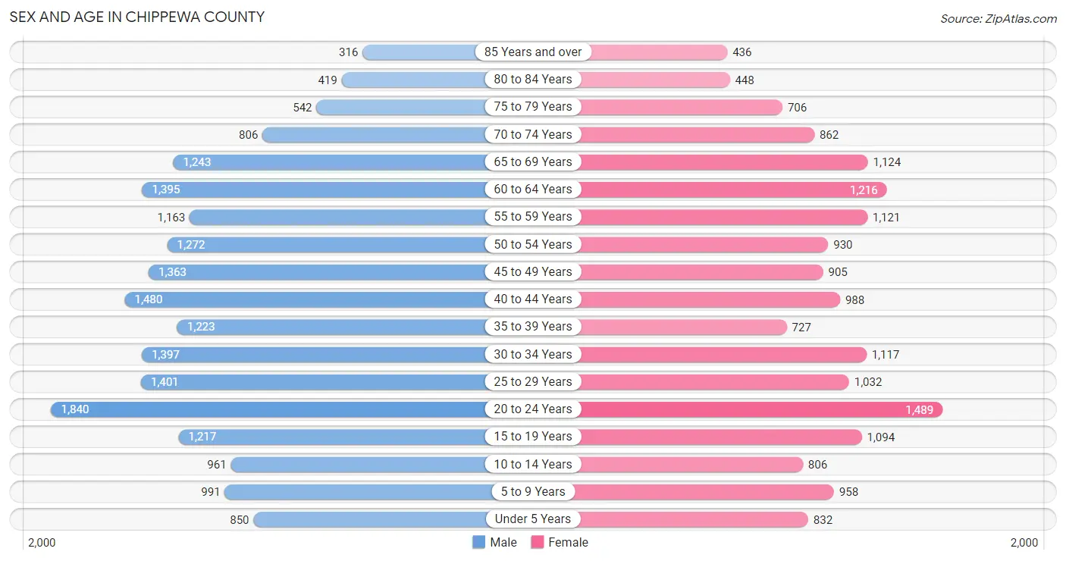Click the 65 to 69 Years label
This screenshot has height=561, width=1066.
[x=533, y=161]
